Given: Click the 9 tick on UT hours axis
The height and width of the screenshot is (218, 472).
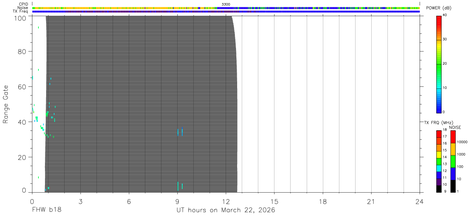Looking at the screenshot, I should [177, 201].
